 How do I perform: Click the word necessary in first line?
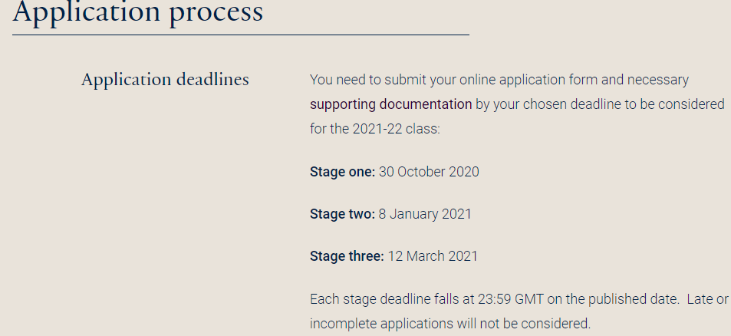tap(658, 80)
